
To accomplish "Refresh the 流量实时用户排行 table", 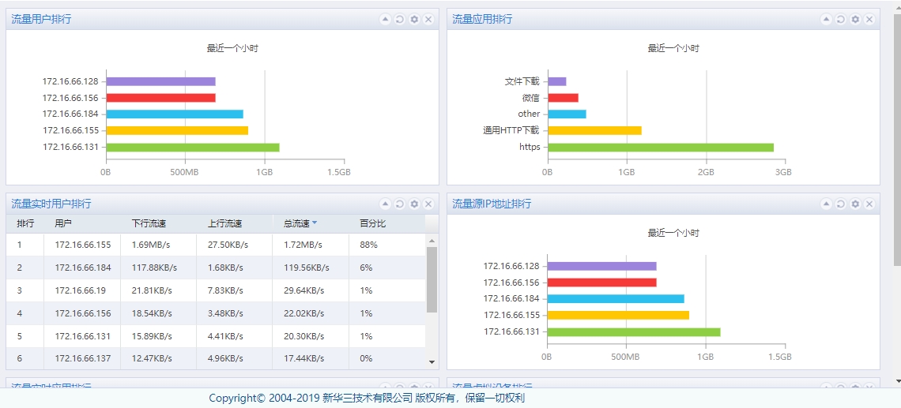I will 400,204.
